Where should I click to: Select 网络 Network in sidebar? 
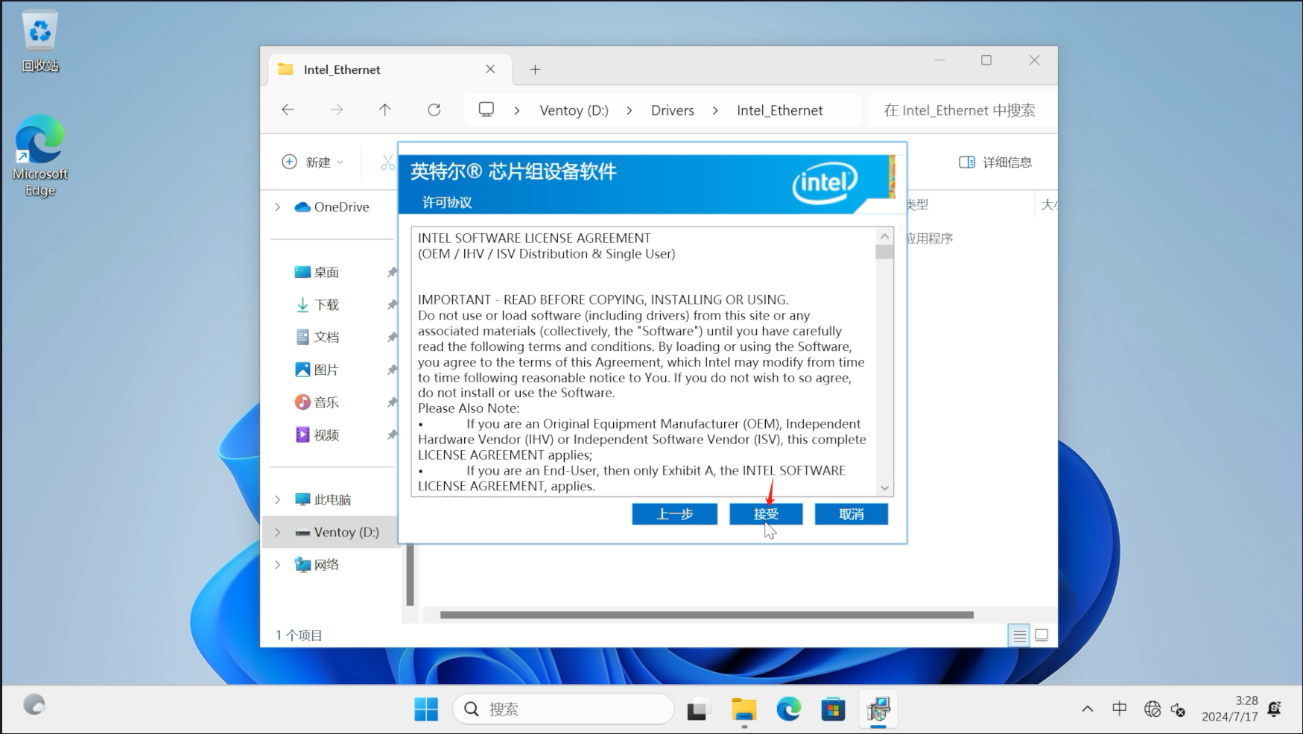(x=317, y=565)
